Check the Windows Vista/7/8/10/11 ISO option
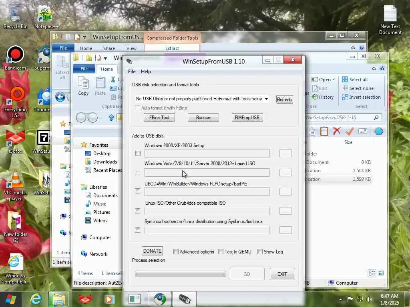The width and height of the screenshot is (410, 307). point(138,173)
